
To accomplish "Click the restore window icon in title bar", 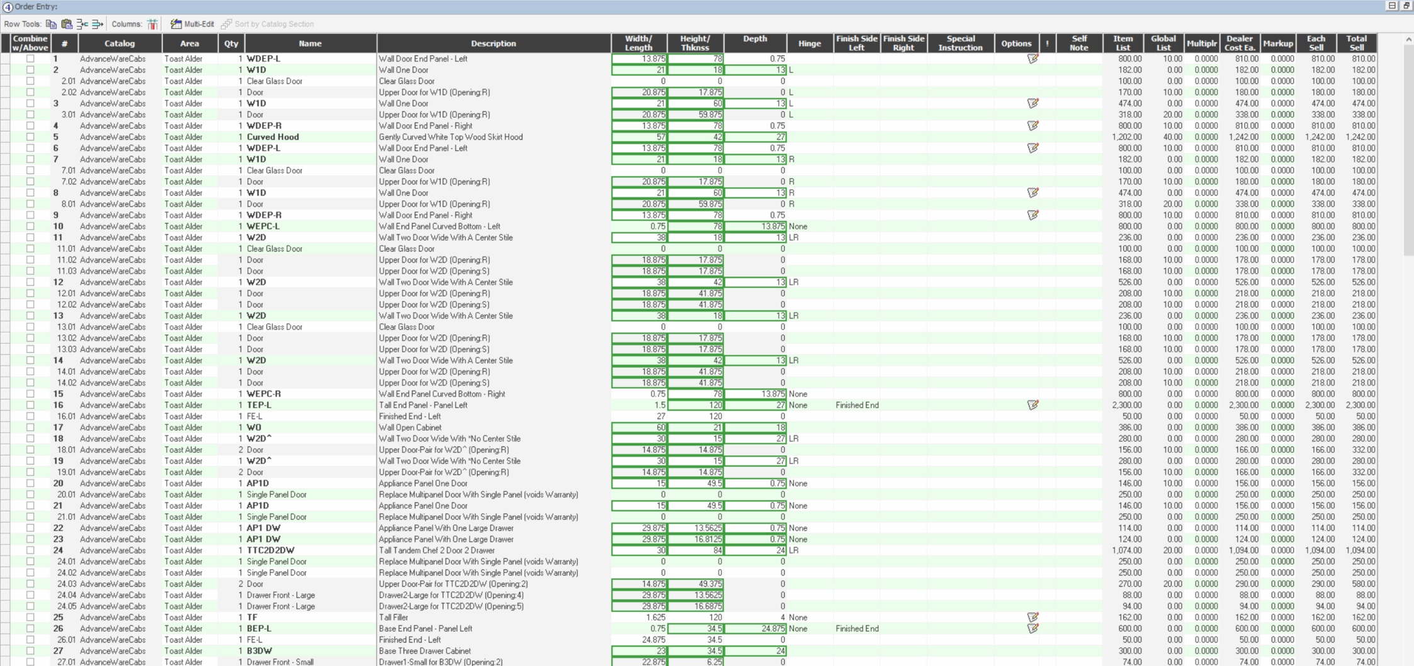I will point(1406,6).
